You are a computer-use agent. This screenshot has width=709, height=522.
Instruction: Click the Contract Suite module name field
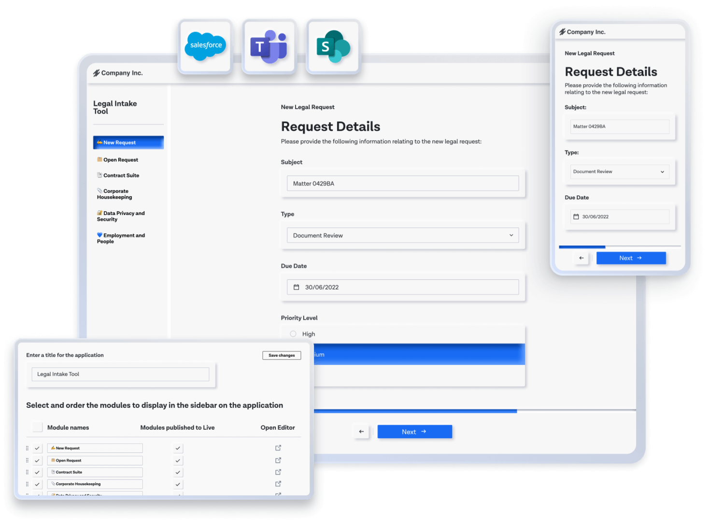point(95,472)
